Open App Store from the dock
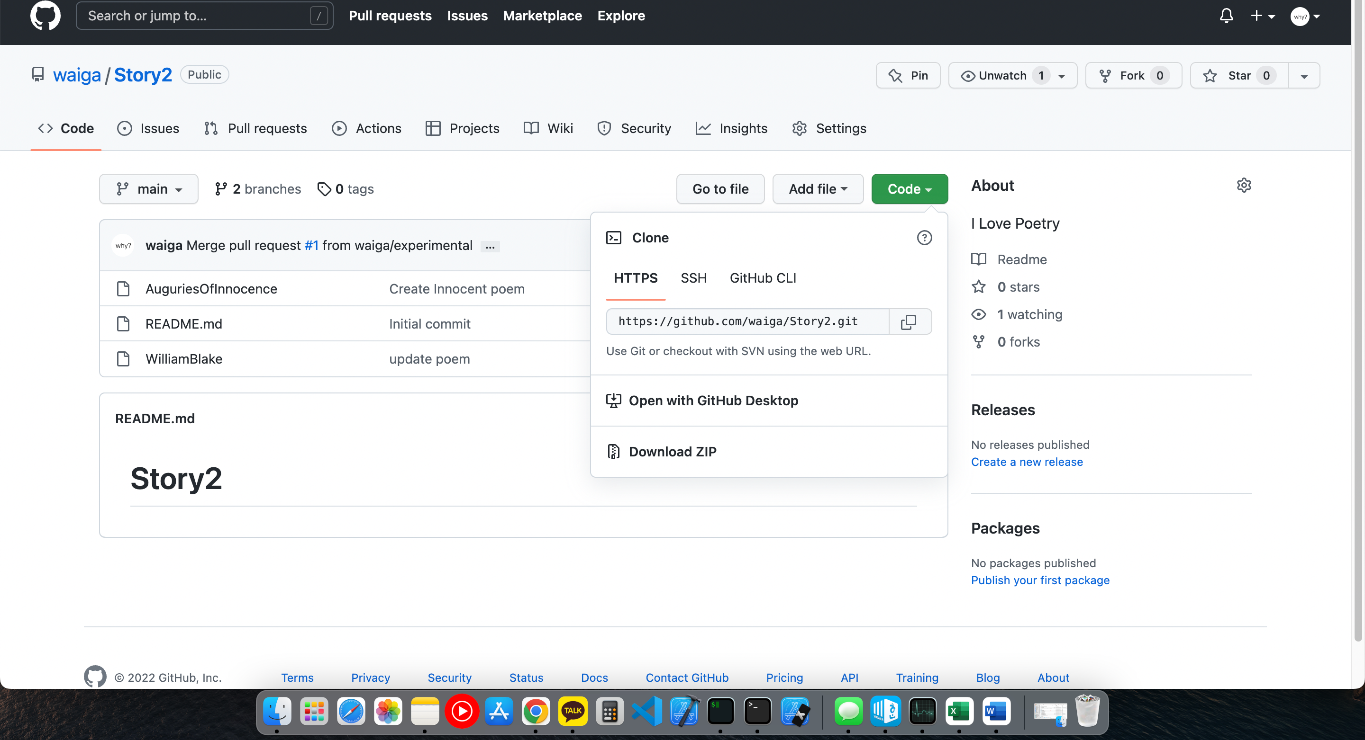The image size is (1365, 740). coord(499,712)
